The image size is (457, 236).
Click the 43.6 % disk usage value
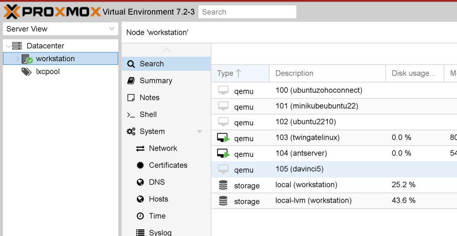click(x=403, y=201)
